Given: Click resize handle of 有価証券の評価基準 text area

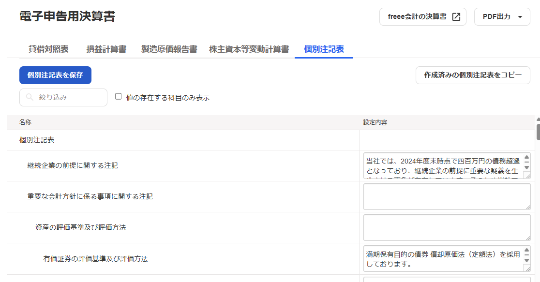Looking at the screenshot, I should tap(527, 268).
